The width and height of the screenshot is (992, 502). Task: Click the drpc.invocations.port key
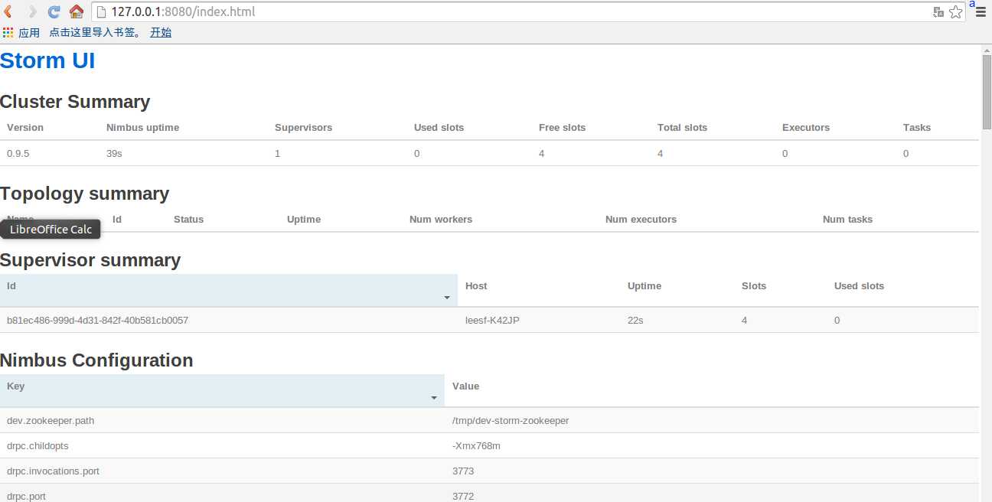pos(53,471)
